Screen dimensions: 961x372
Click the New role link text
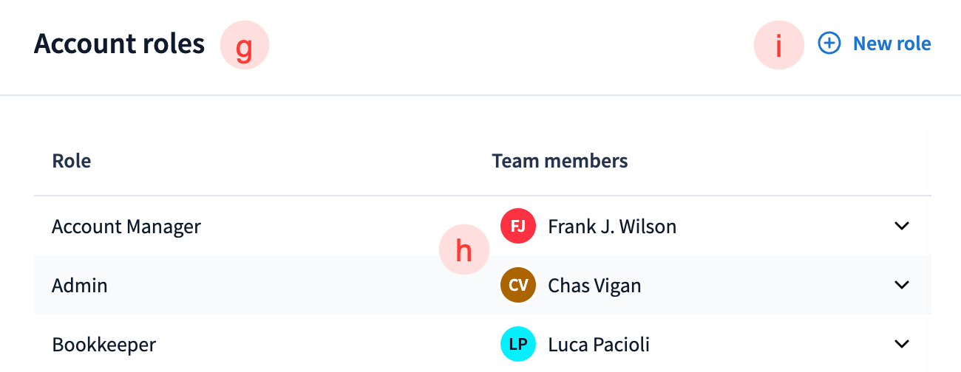(x=892, y=44)
